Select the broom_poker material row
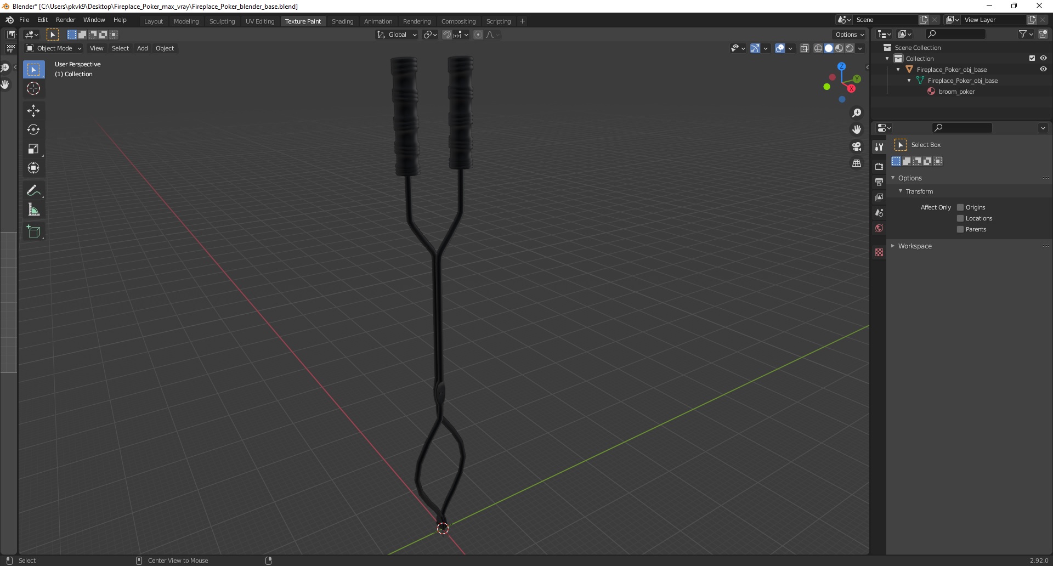The image size is (1053, 566). (956, 92)
